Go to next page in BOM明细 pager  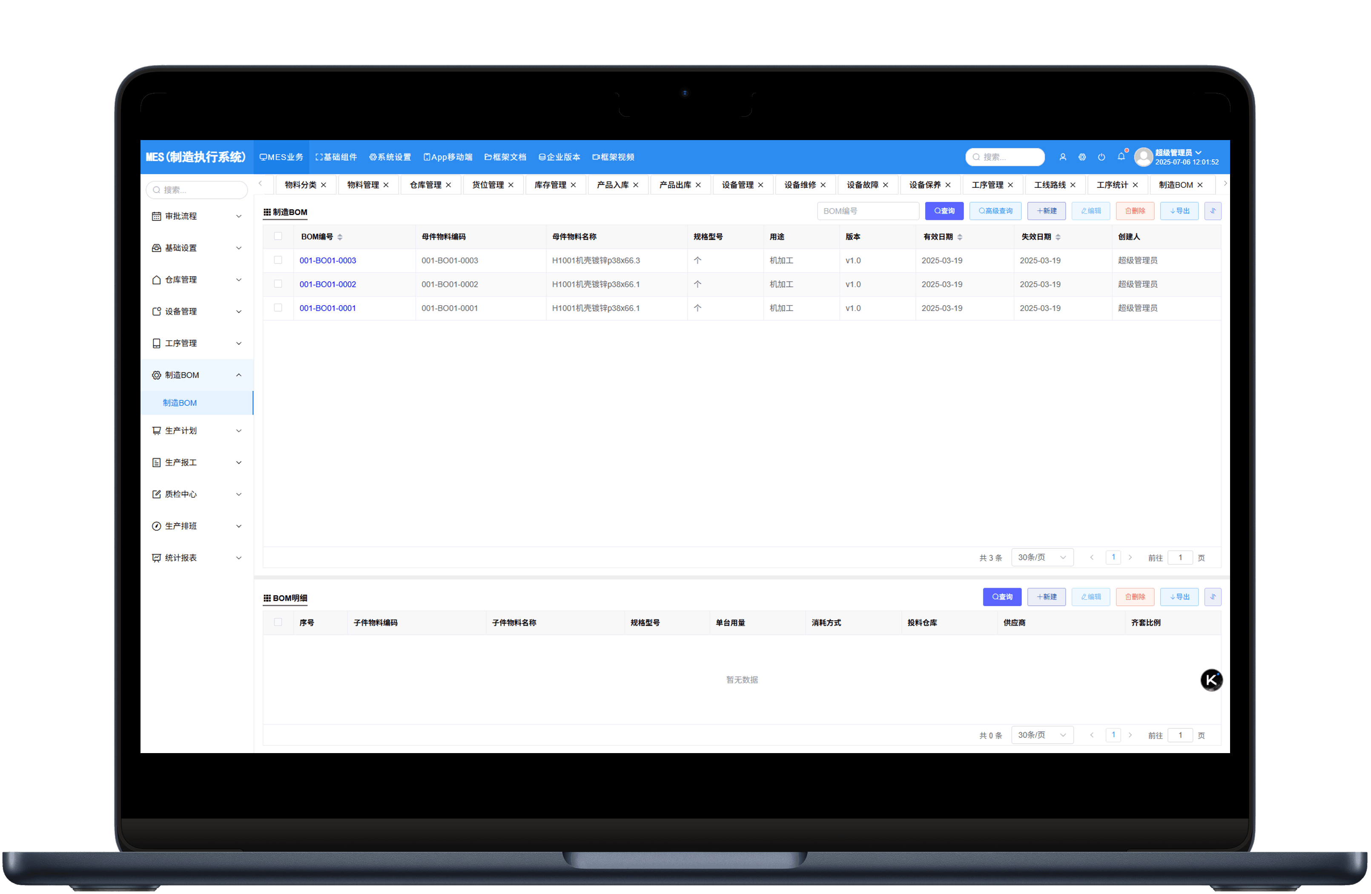coord(1130,734)
